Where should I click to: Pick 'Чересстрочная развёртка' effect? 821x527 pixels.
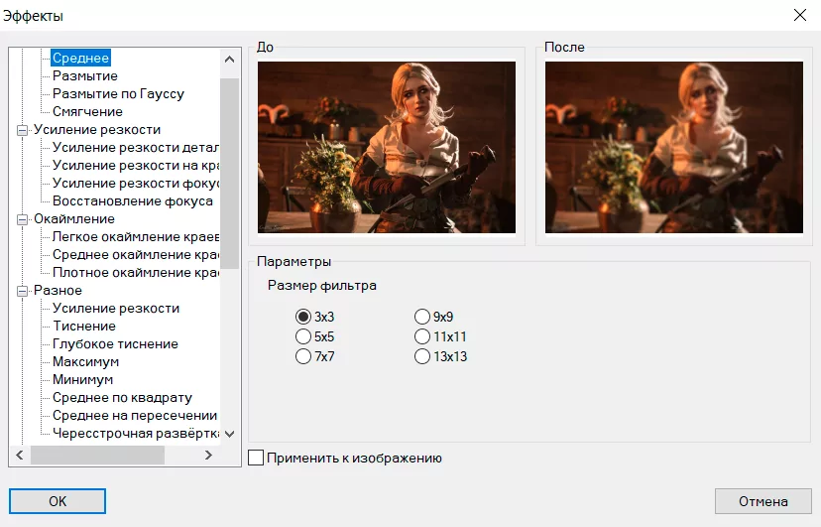coord(135,434)
